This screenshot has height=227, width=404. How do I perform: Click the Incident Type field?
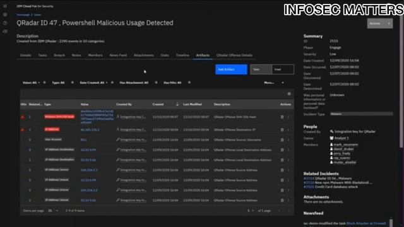point(361,113)
